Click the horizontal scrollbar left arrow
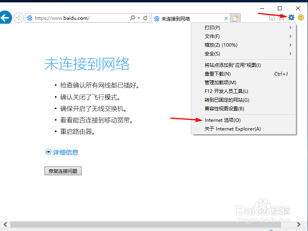 (x=5, y=224)
